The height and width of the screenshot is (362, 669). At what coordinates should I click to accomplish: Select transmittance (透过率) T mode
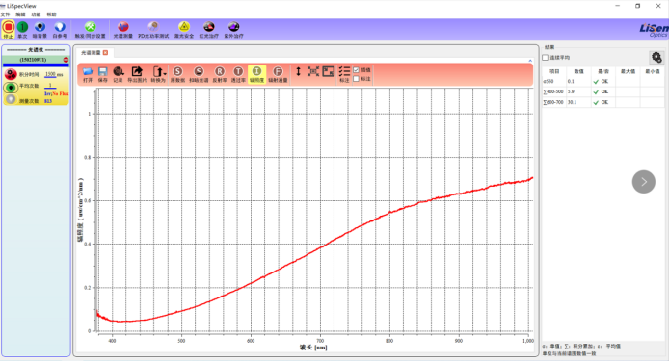(x=238, y=74)
